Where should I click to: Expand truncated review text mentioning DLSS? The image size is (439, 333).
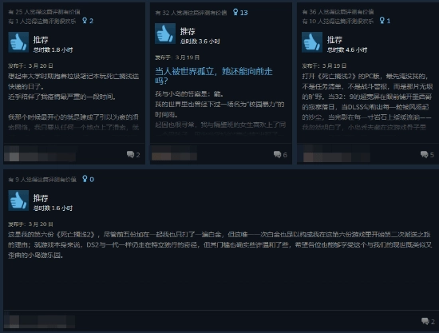tap(367, 101)
